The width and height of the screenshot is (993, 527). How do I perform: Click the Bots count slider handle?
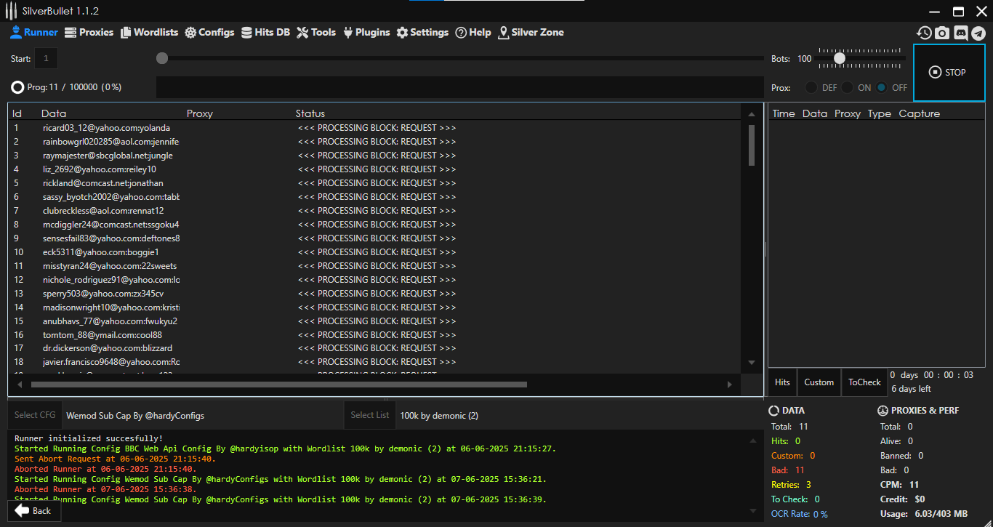[x=840, y=58]
